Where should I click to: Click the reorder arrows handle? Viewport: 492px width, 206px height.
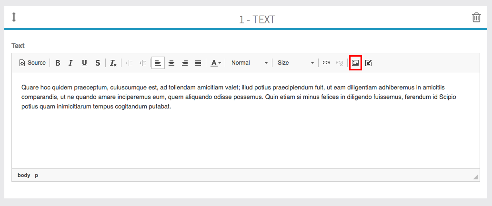(14, 17)
